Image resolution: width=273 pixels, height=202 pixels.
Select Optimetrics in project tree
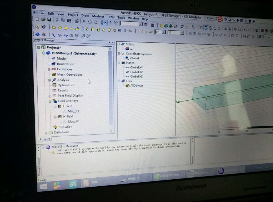click(66, 85)
